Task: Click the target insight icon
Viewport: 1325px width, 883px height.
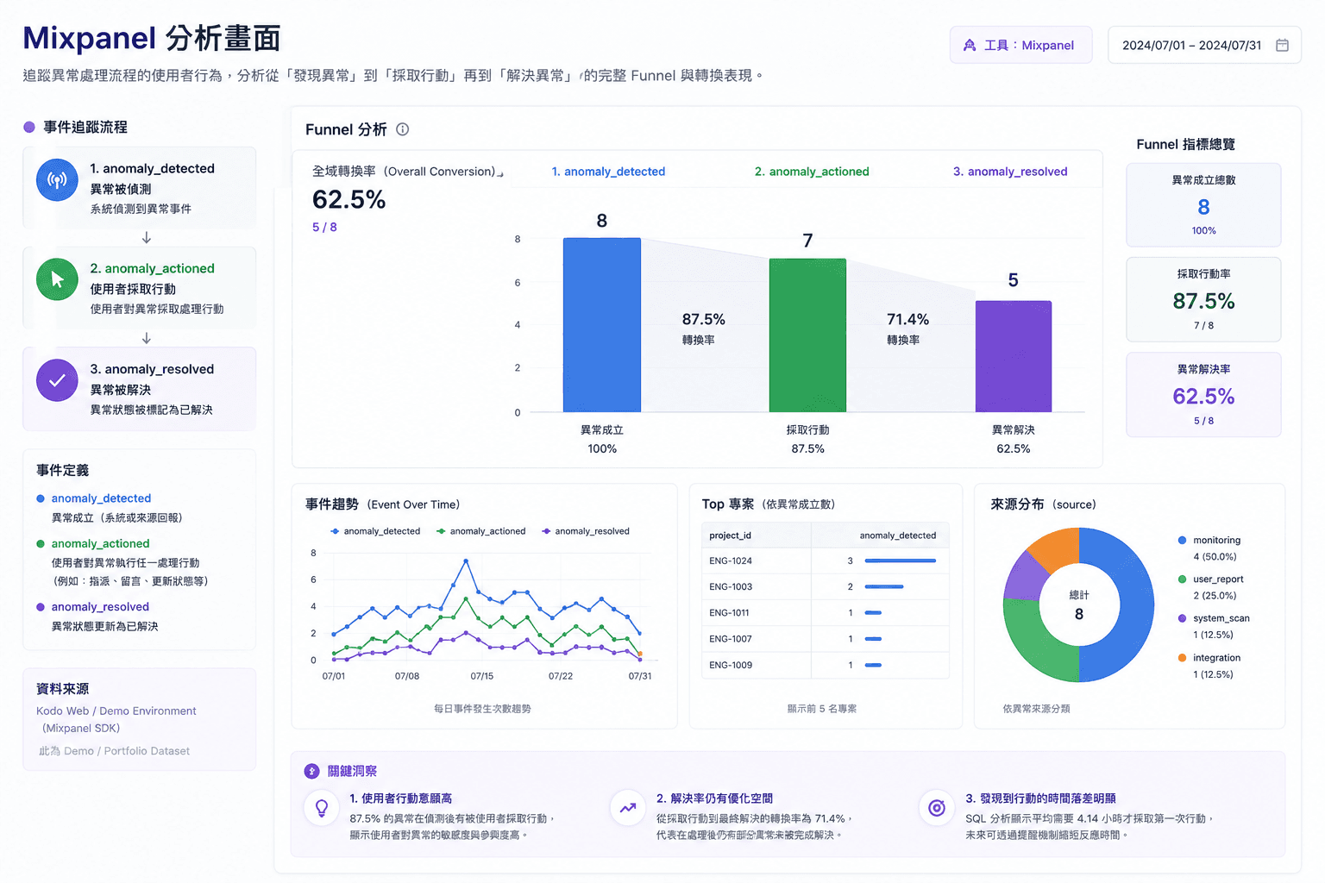Action: point(937,808)
